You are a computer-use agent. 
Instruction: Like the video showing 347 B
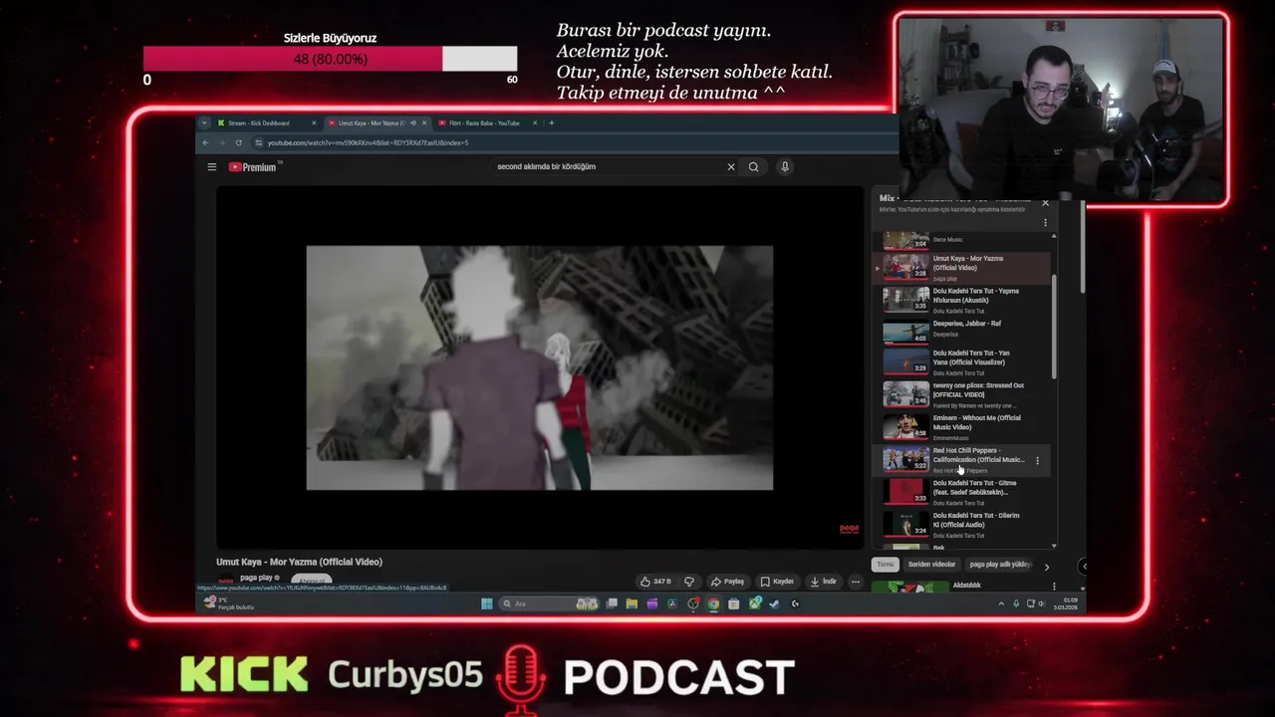pyautogui.click(x=655, y=582)
